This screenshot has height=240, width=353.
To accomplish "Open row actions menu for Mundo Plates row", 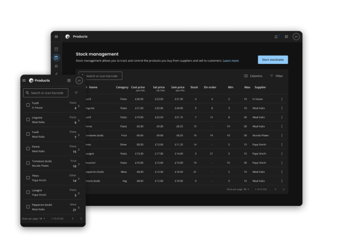I will point(281,135).
